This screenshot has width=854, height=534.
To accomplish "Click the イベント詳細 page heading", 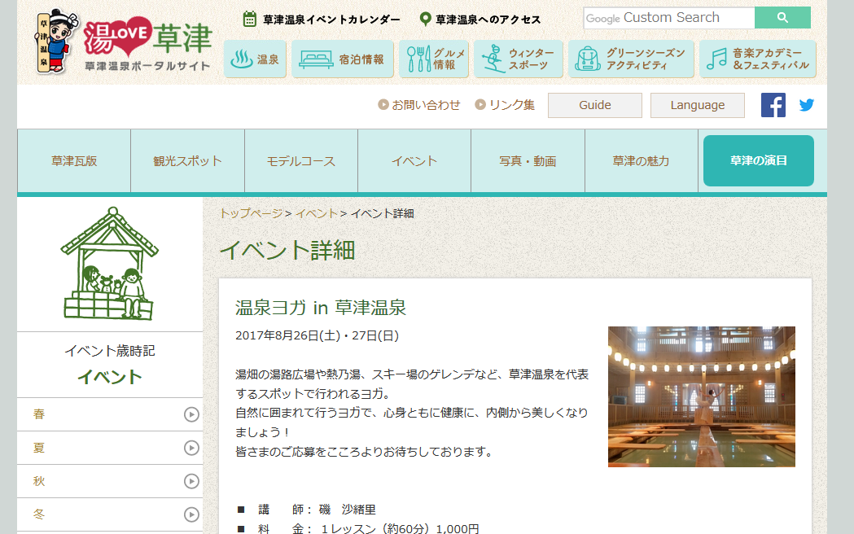I will pyautogui.click(x=287, y=251).
